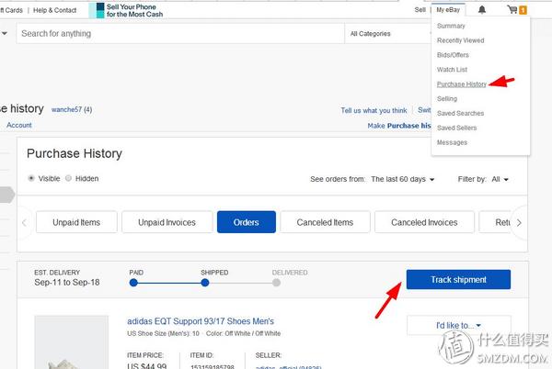Expand the I'd like to dropdown

point(458,325)
